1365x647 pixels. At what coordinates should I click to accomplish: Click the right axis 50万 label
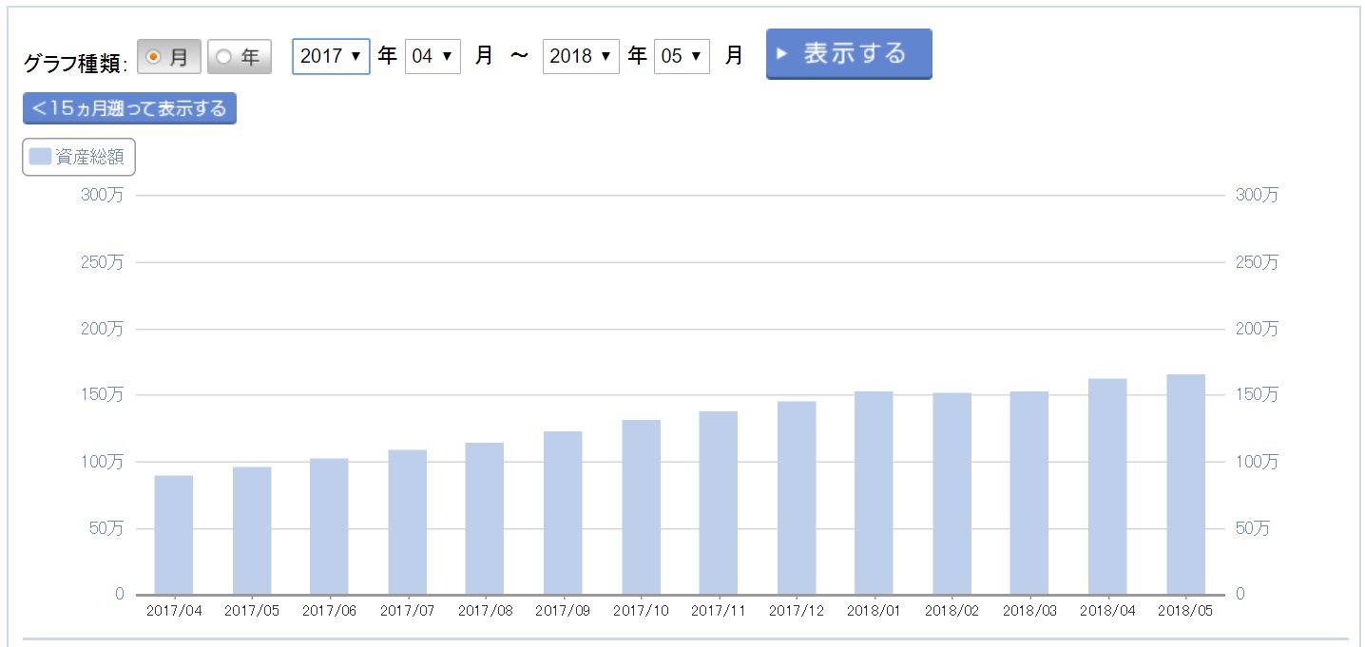[1252, 528]
